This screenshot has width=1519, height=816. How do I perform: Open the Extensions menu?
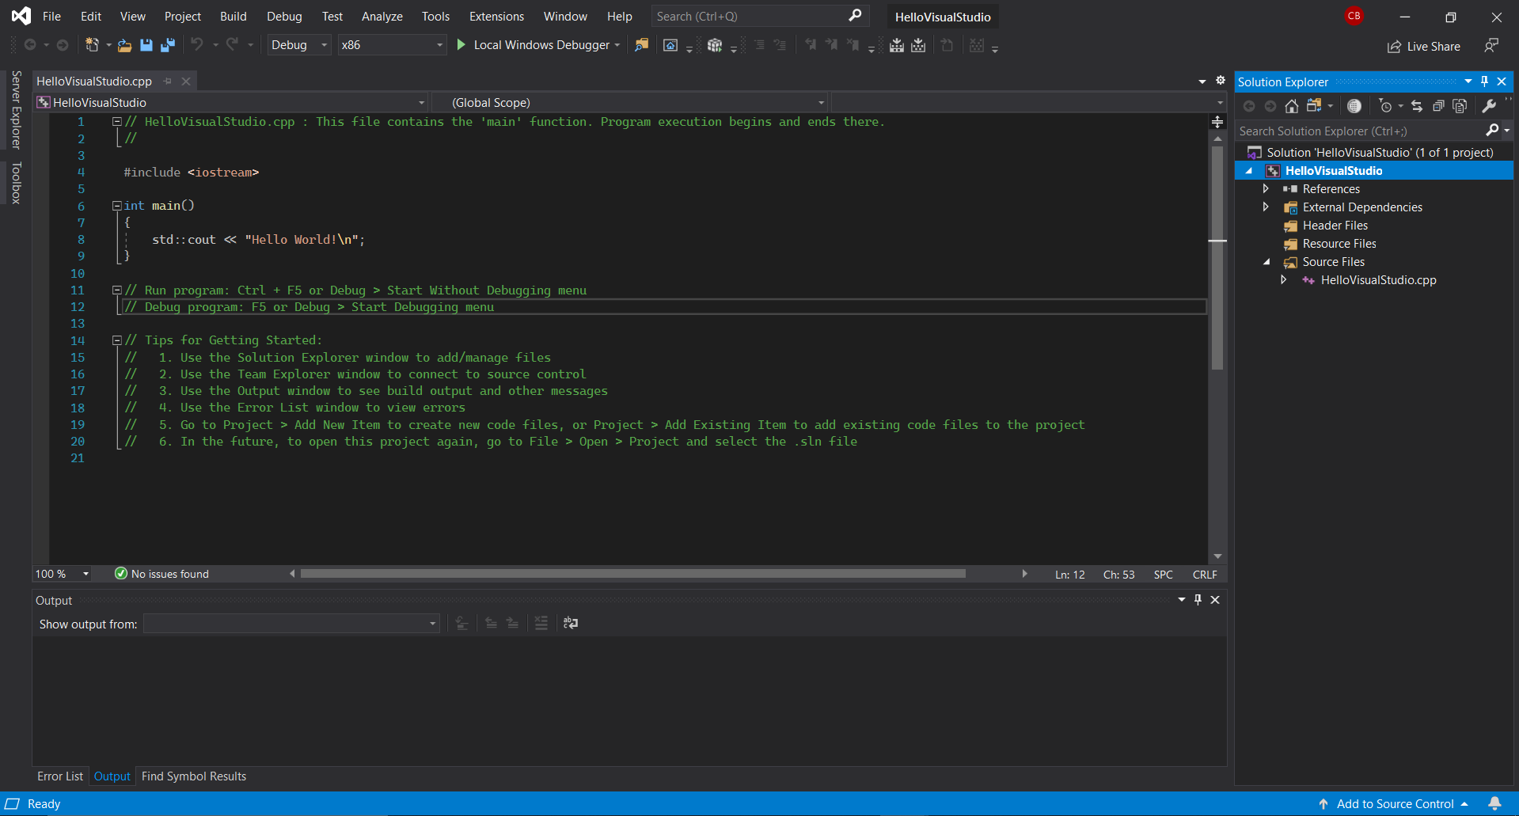tap(496, 17)
